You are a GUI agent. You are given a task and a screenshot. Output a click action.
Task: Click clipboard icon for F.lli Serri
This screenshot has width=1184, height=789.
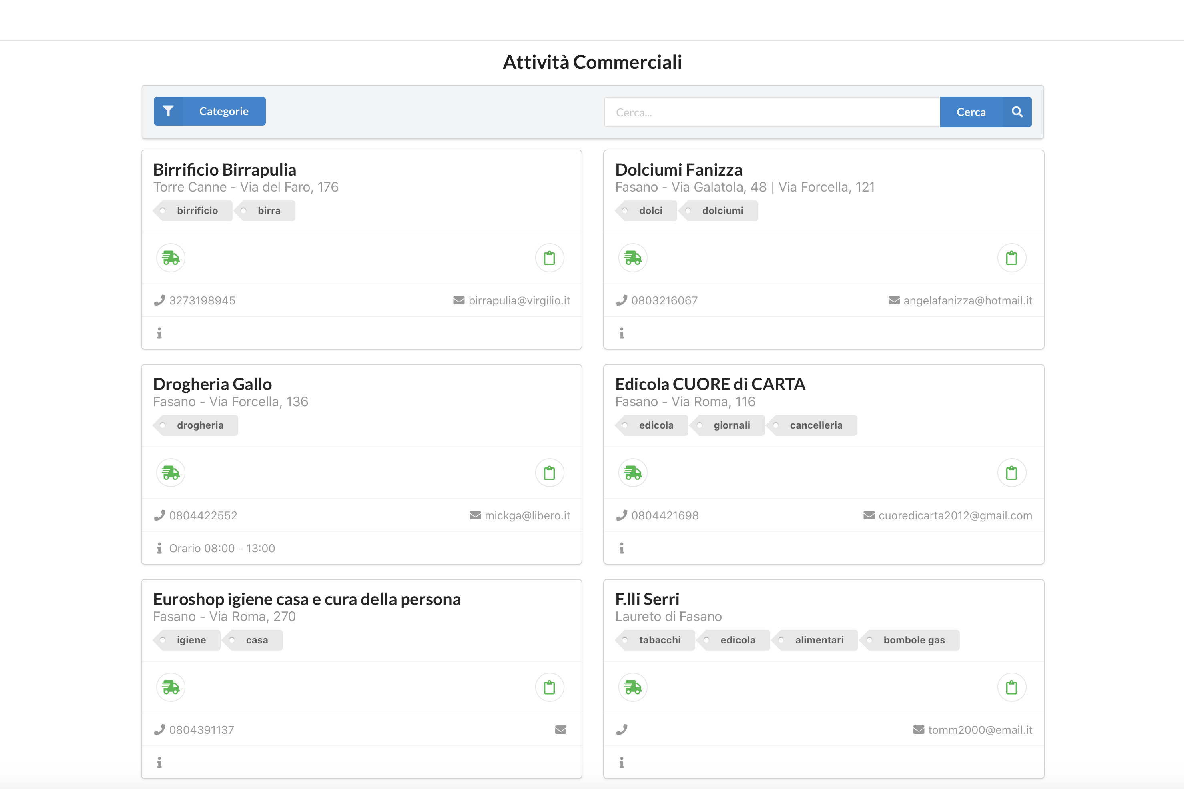[1011, 687]
